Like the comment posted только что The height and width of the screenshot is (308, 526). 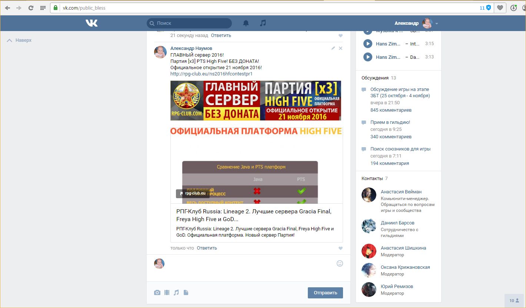click(x=341, y=248)
